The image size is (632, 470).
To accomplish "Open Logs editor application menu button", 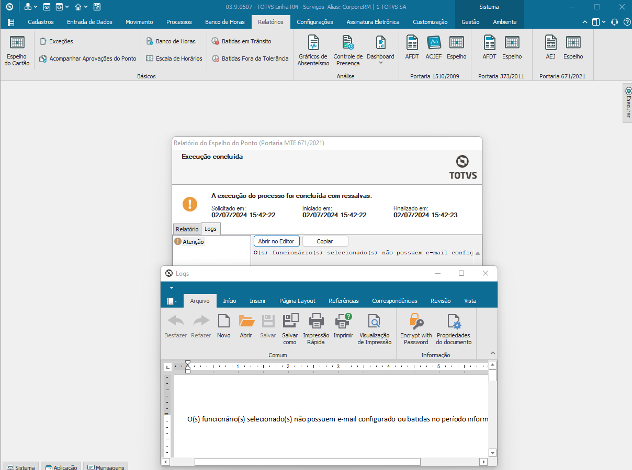I will [172, 301].
